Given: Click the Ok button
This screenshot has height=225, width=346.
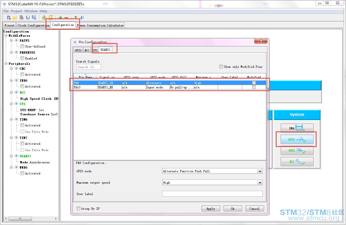Looking at the screenshot, I should pyautogui.click(x=233, y=209).
